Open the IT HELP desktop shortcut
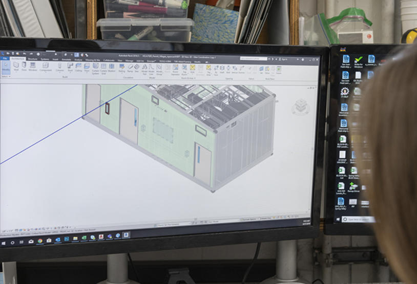This screenshot has width=417, height=284. [x=345, y=92]
